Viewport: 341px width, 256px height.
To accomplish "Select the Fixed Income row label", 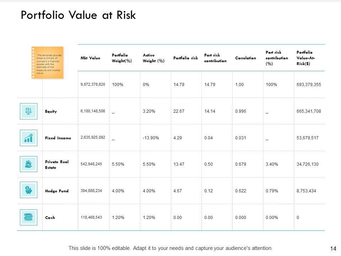I will 58,138.
